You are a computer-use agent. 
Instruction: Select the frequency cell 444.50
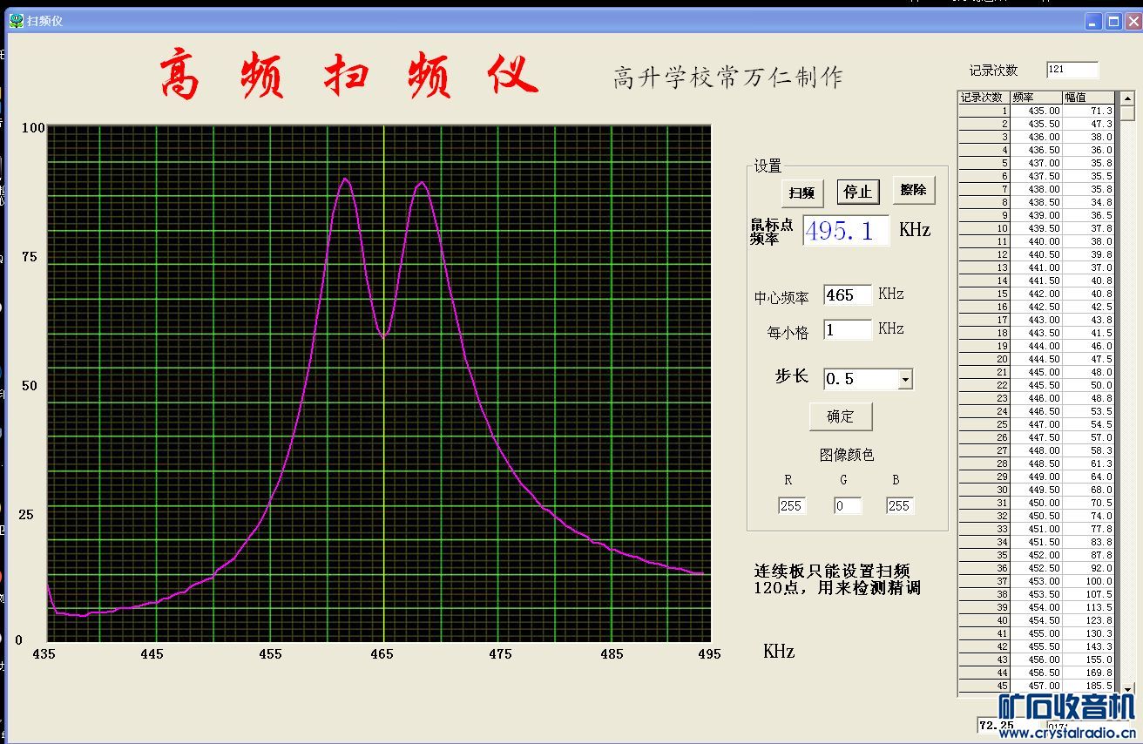[1036, 359]
